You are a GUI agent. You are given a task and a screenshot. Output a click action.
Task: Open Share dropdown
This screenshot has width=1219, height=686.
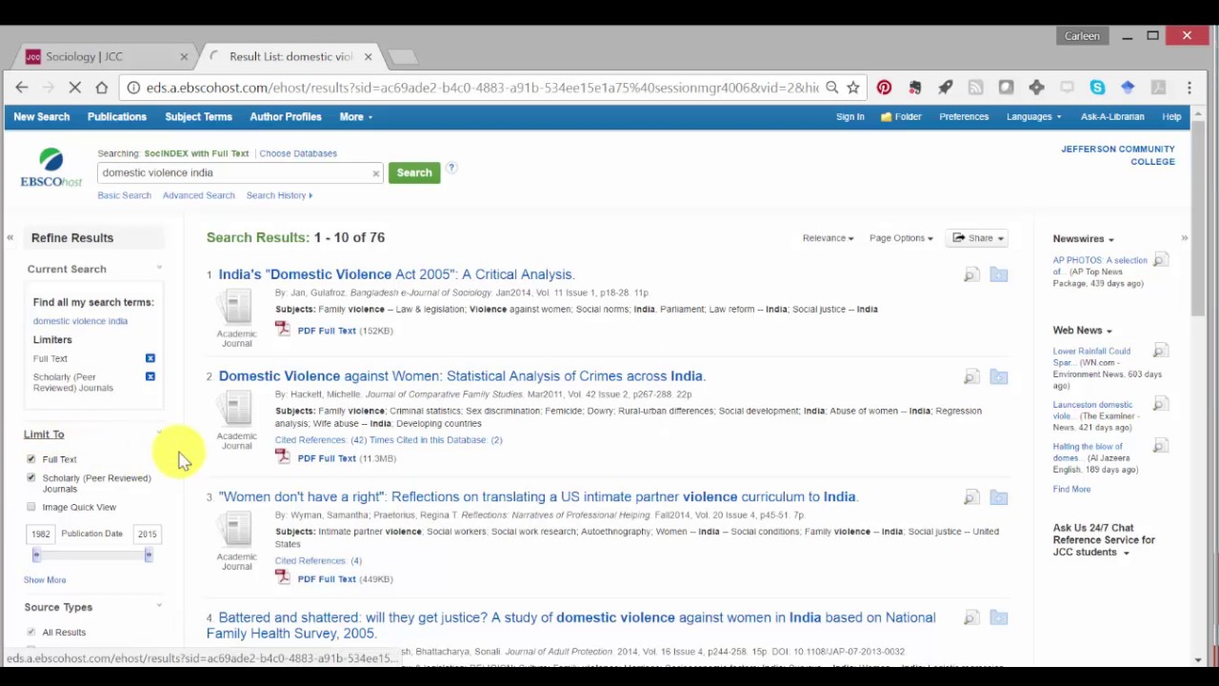coord(977,238)
